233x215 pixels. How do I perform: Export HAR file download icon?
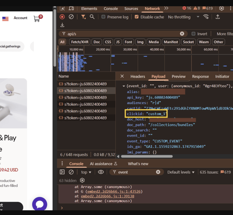[x=62, y=25]
